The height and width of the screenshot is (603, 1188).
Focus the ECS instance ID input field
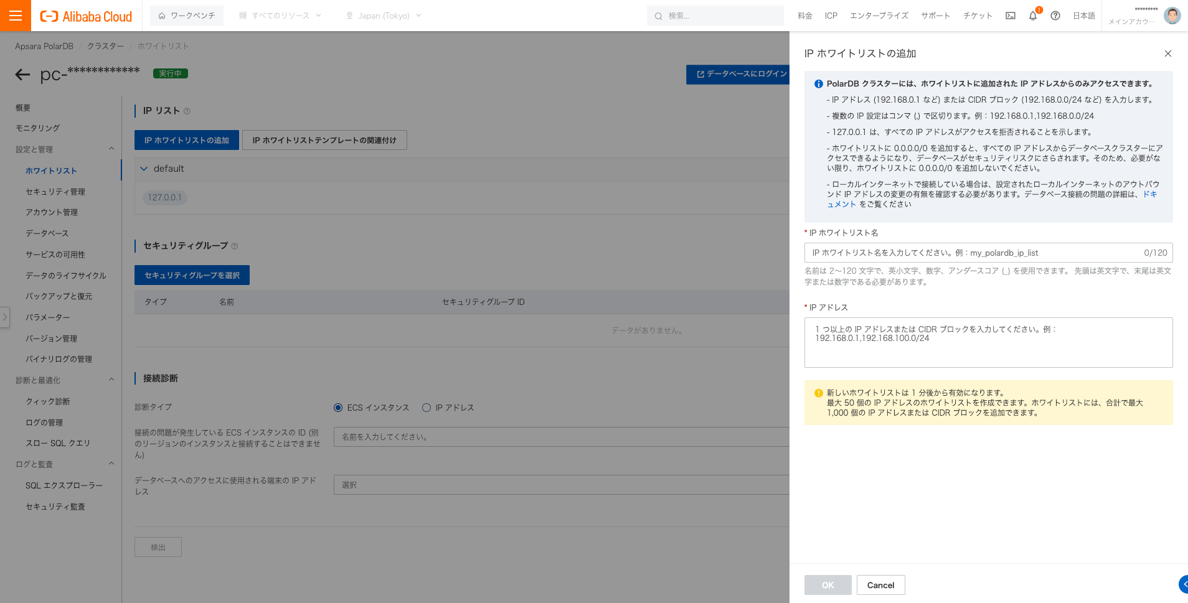click(x=562, y=437)
